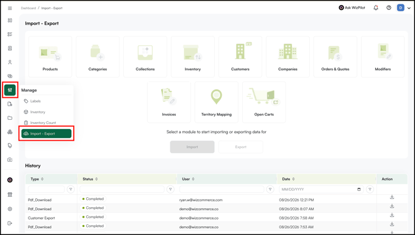The height and width of the screenshot is (235, 415).
Task: Choose the Territory Mapping module card
Action: (217, 102)
